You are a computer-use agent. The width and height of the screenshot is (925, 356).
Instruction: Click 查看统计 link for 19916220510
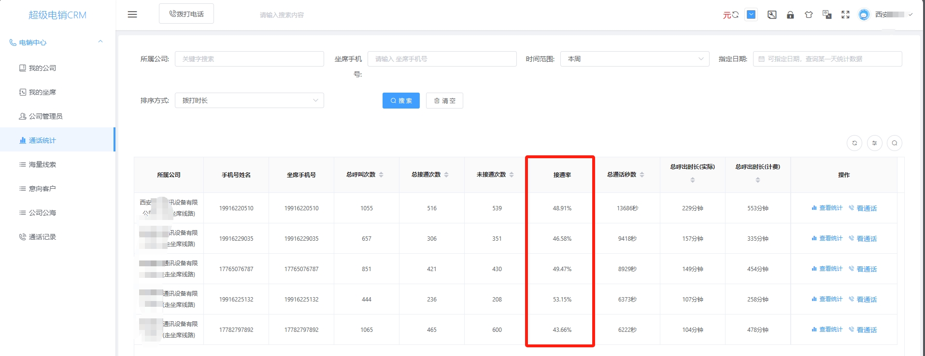pos(827,208)
